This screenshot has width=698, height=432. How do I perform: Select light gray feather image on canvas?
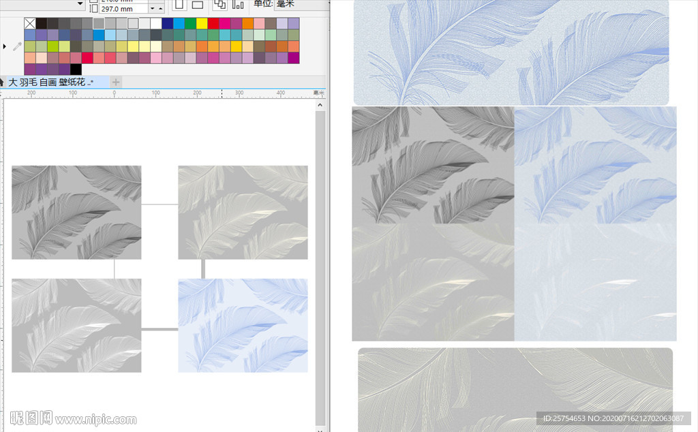(76, 326)
